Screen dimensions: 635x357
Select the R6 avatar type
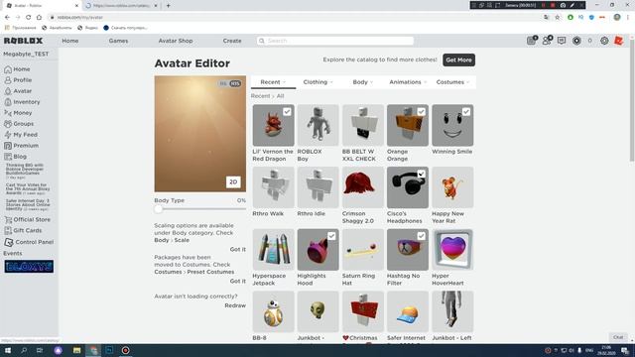tap(222, 83)
